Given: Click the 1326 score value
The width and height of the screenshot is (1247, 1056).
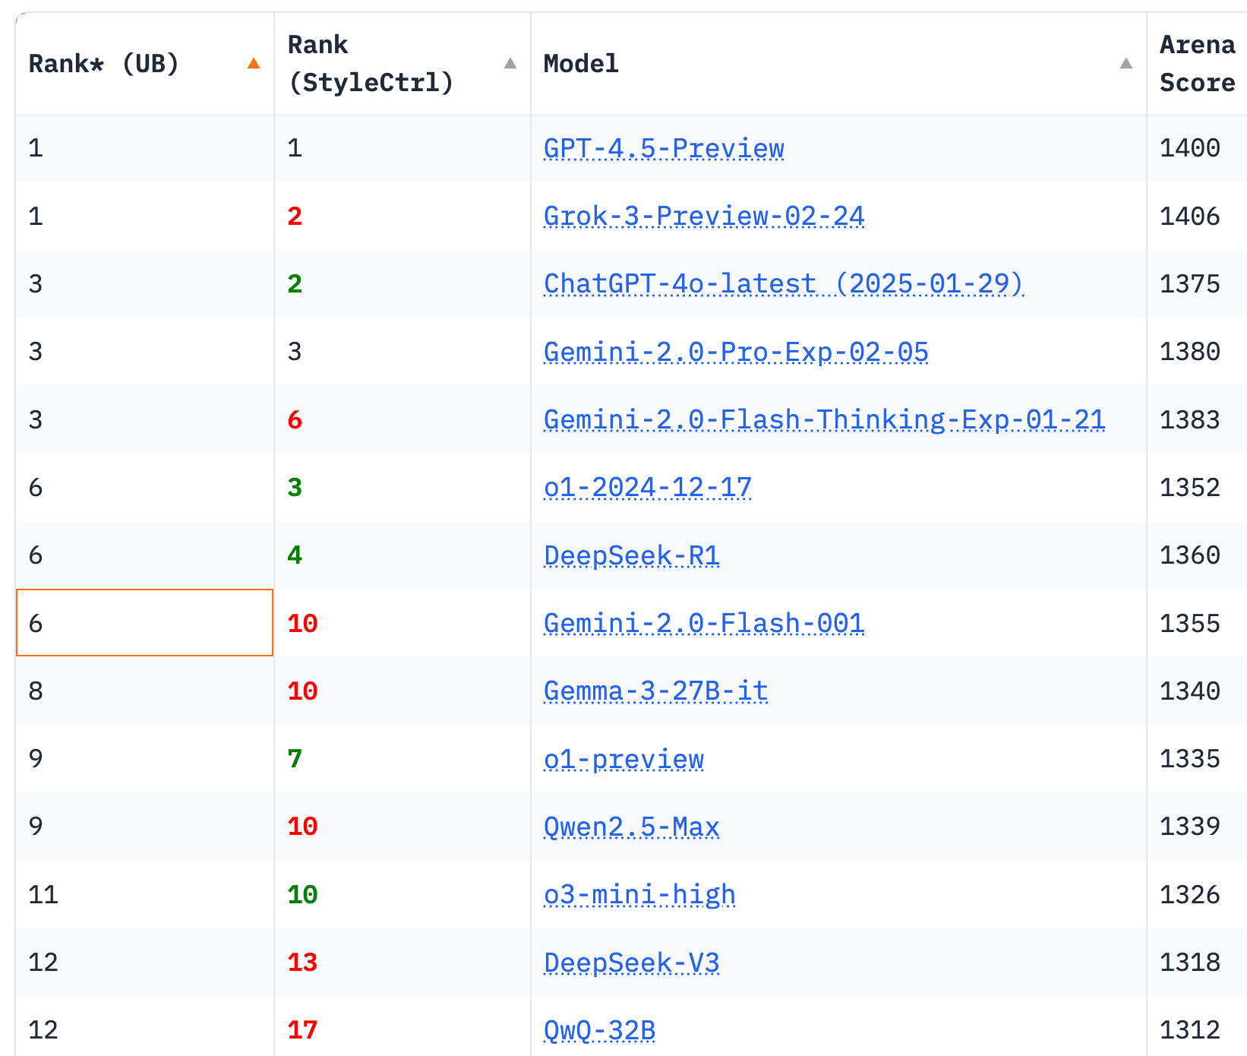Looking at the screenshot, I should pyautogui.click(x=1189, y=894).
